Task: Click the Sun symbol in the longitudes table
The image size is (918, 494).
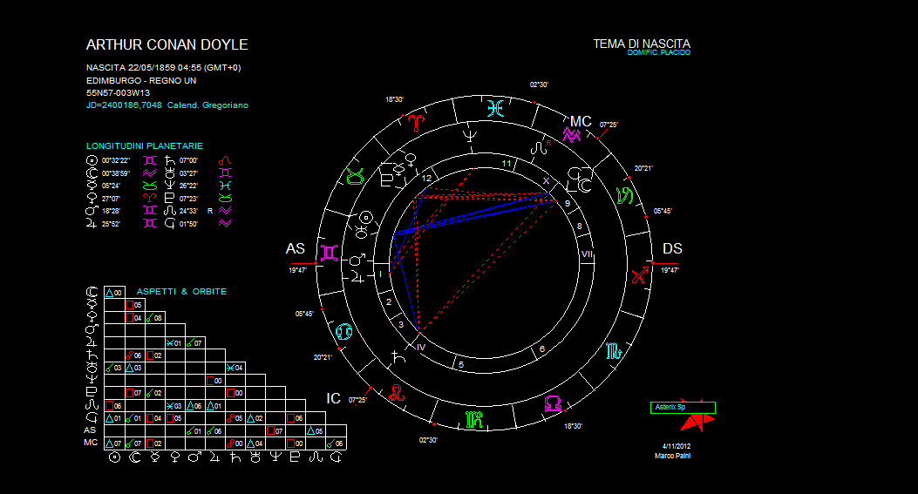Action: tap(92, 160)
